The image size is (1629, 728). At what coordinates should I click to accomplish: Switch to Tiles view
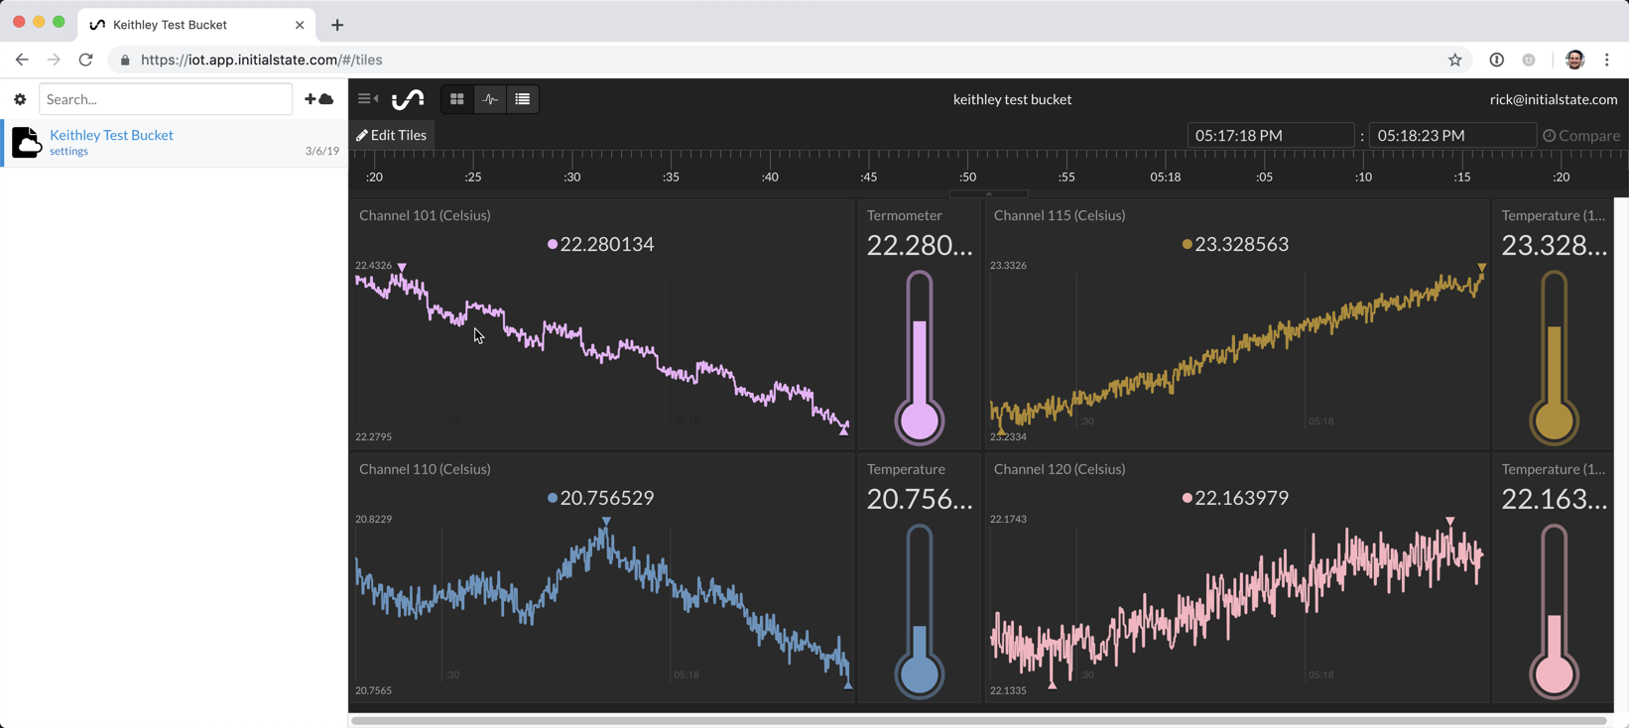(x=457, y=99)
